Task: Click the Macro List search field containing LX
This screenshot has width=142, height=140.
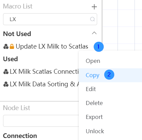Action: (x=50, y=19)
